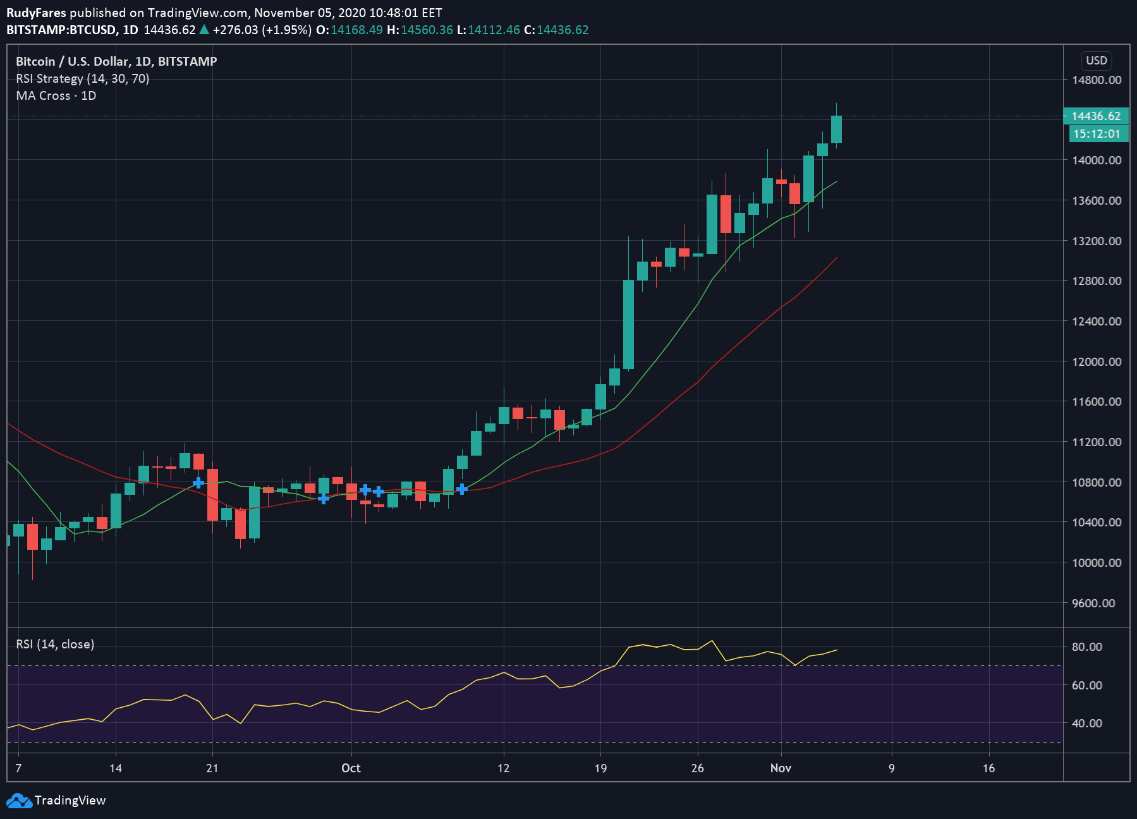
Task: Click the BITSTAMP:BTCUSD symbol in header
Action: (x=61, y=30)
